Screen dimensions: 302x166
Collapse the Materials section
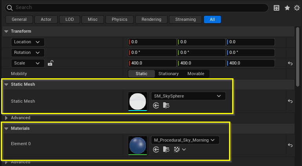click(x=6, y=129)
